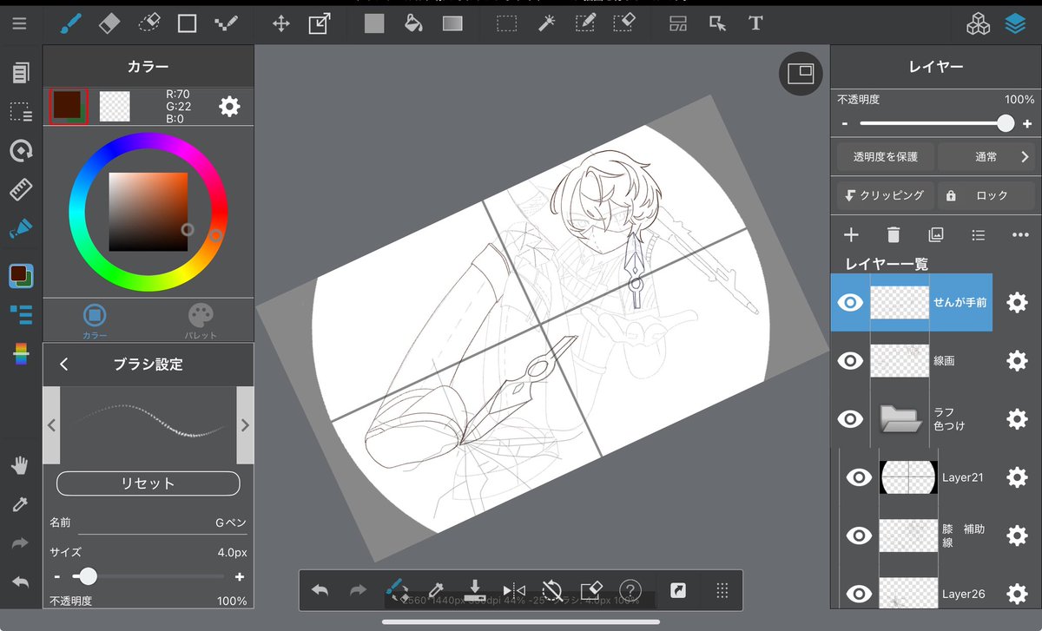Click the undo arrow in left sidebar
Image resolution: width=1042 pixels, height=631 pixels.
20,582
